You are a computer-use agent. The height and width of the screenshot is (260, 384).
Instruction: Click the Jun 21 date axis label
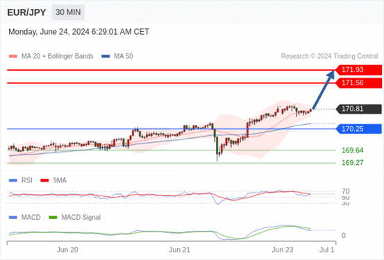[x=180, y=250]
